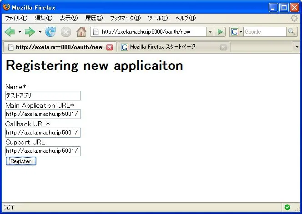Go to the Home page
The image size is (302, 214).
pos(81,32)
